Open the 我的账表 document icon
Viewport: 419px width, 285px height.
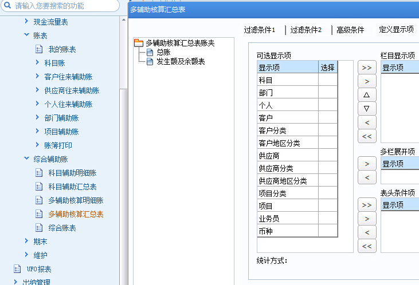[x=39, y=49]
